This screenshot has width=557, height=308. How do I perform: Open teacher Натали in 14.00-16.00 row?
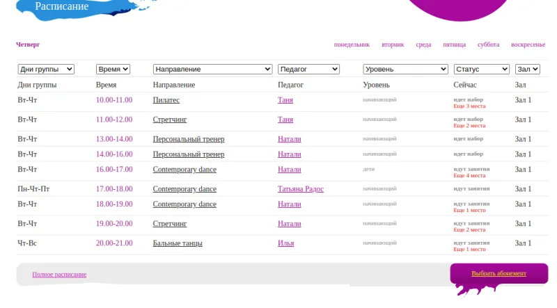point(289,154)
